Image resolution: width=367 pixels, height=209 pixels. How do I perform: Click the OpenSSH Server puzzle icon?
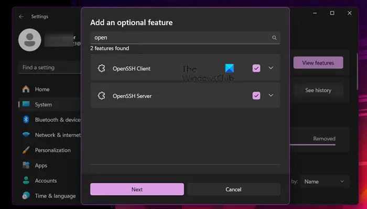102,96
